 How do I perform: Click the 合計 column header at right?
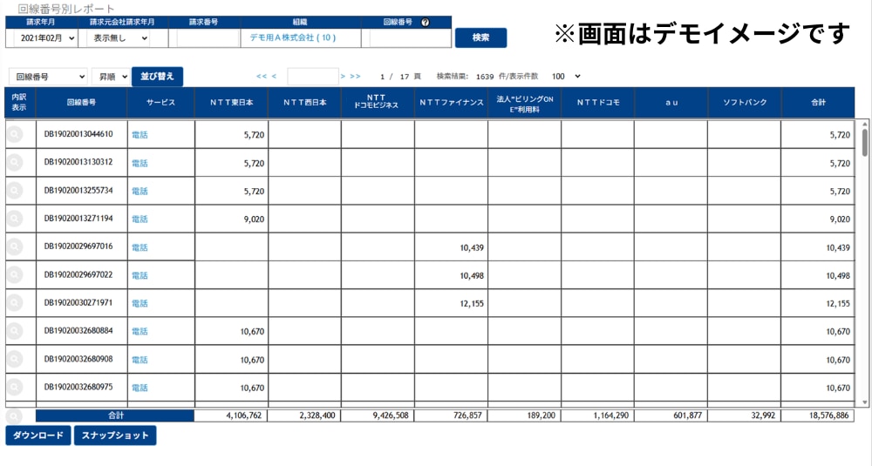tap(818, 102)
